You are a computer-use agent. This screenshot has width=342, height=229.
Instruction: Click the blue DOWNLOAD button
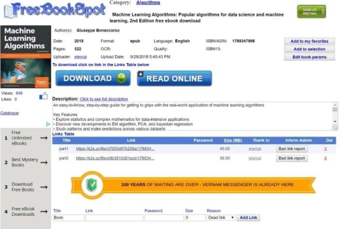[93, 78]
